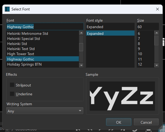Enable the Underline effect checkbox
Viewport: 165px width, 132px height.
[12, 94]
